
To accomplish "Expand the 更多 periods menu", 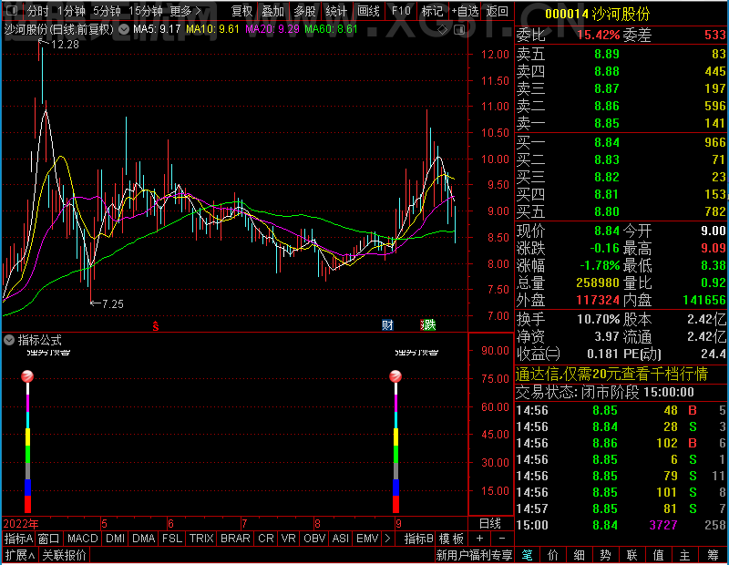I will 185,11.
